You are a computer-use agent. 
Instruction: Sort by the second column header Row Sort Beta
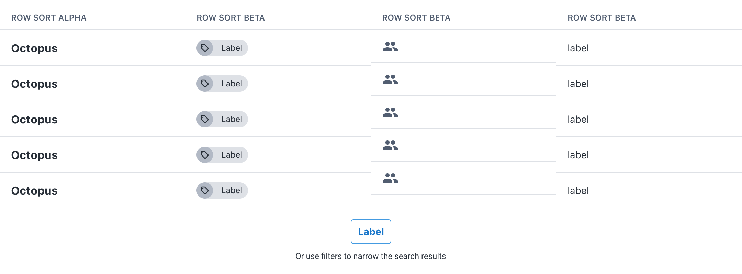pyautogui.click(x=231, y=18)
